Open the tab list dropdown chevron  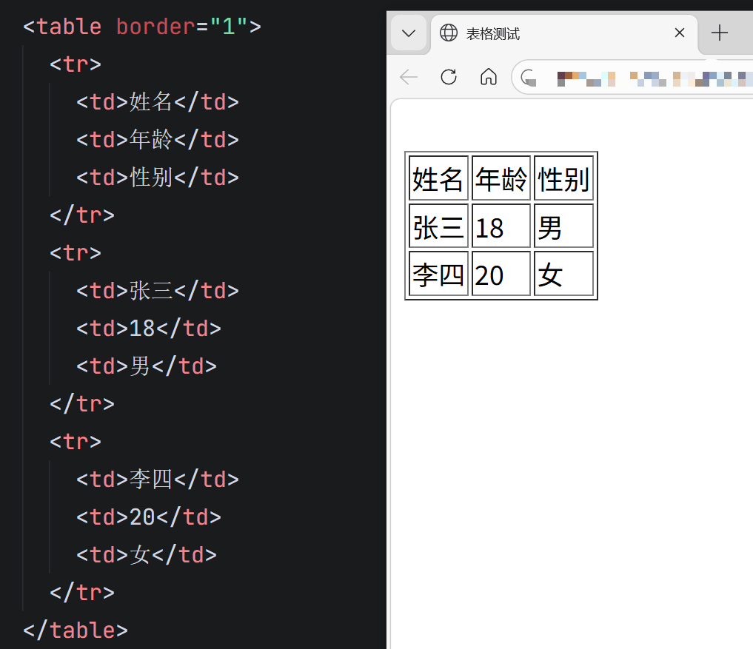pos(409,33)
